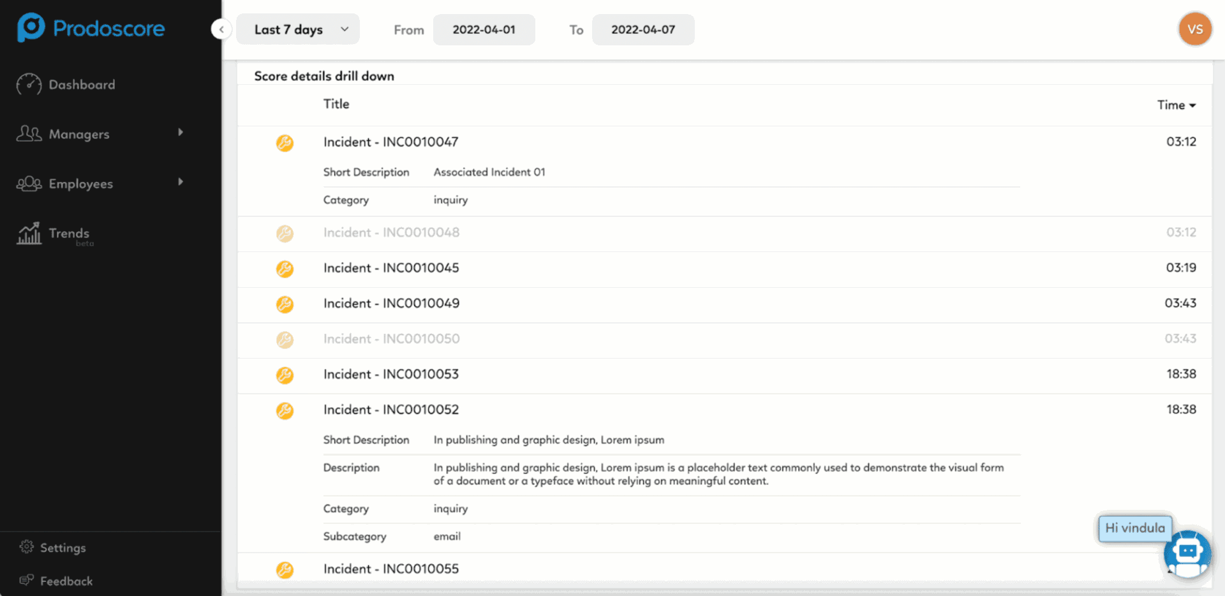The image size is (1225, 596).
Task: Open the VS user avatar
Action: pyautogui.click(x=1195, y=29)
